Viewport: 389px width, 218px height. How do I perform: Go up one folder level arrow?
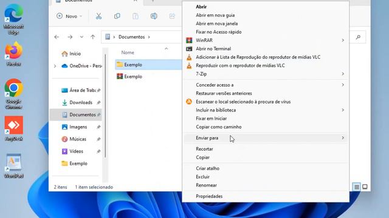pos(93,37)
